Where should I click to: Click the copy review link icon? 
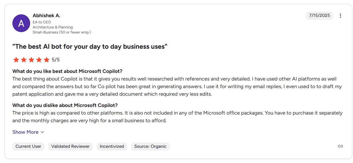click(340, 146)
